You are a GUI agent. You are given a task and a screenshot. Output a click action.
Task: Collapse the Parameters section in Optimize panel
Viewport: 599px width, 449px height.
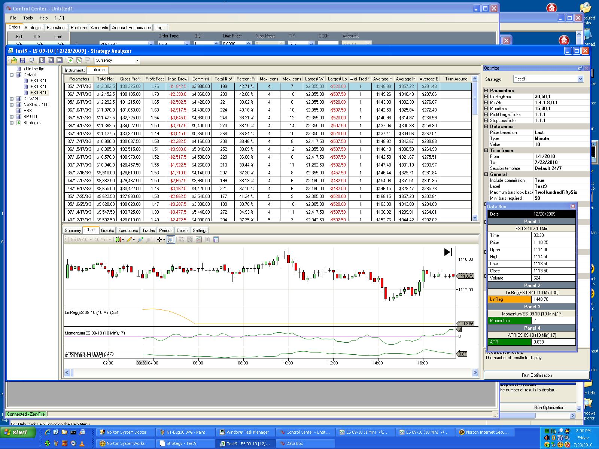pos(486,91)
